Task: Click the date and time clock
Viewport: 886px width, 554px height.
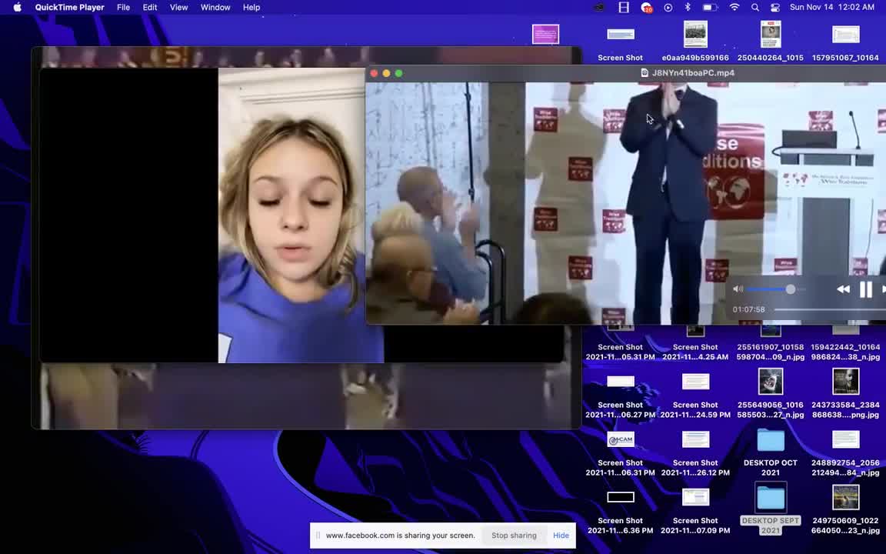Action: click(x=831, y=8)
